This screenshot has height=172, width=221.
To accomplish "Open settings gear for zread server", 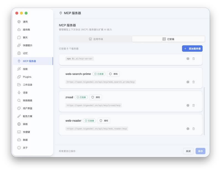I will (x=188, y=105).
